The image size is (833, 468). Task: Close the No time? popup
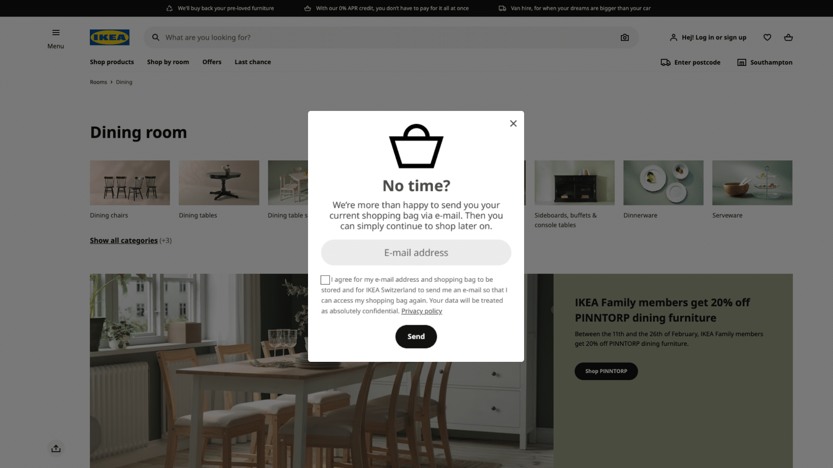513,123
